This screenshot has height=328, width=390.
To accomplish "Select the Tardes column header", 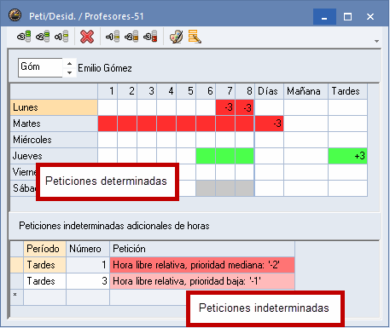I will (x=347, y=91).
